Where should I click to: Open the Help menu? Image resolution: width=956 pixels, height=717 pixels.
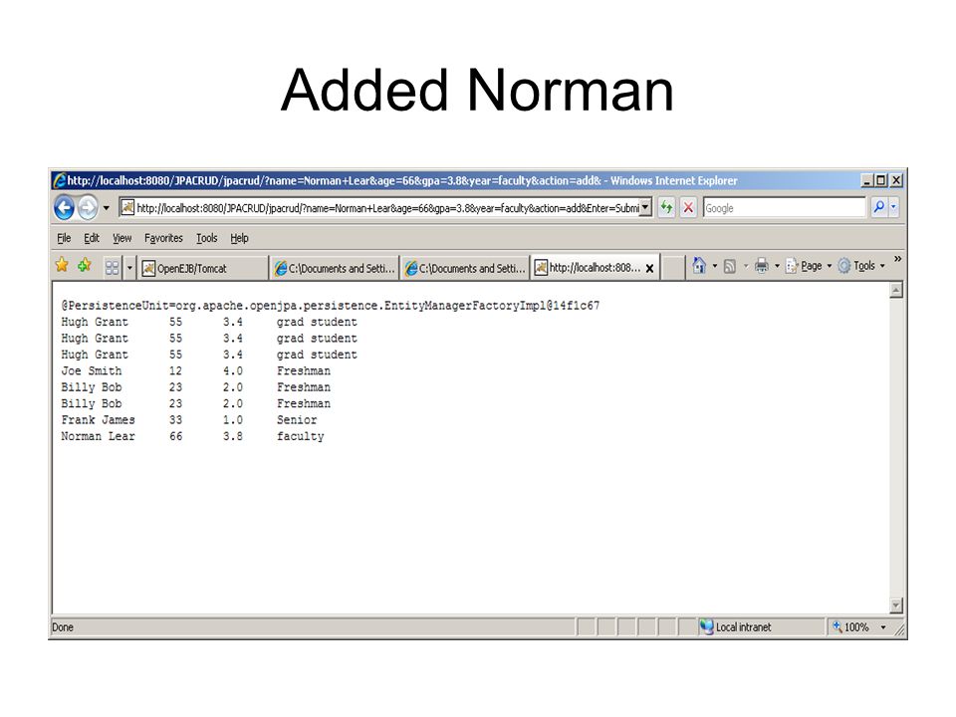click(239, 238)
